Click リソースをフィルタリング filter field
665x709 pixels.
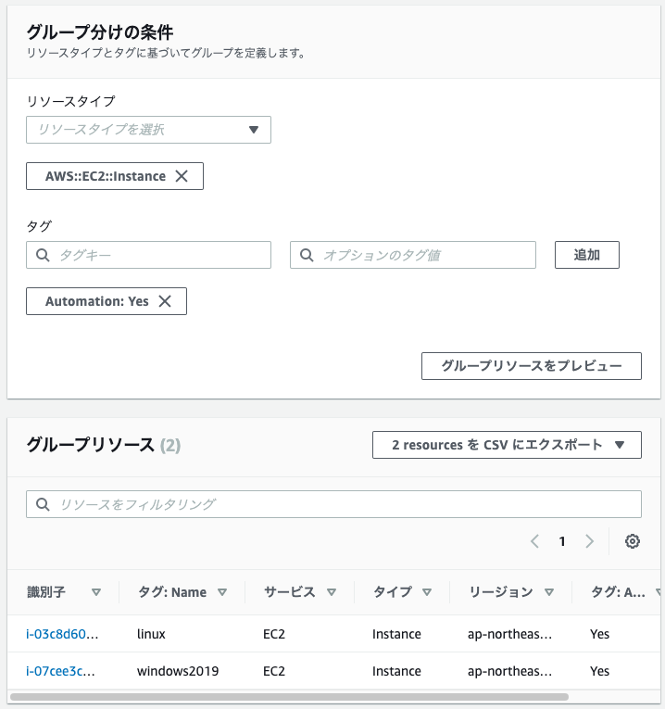pyautogui.click(x=333, y=504)
